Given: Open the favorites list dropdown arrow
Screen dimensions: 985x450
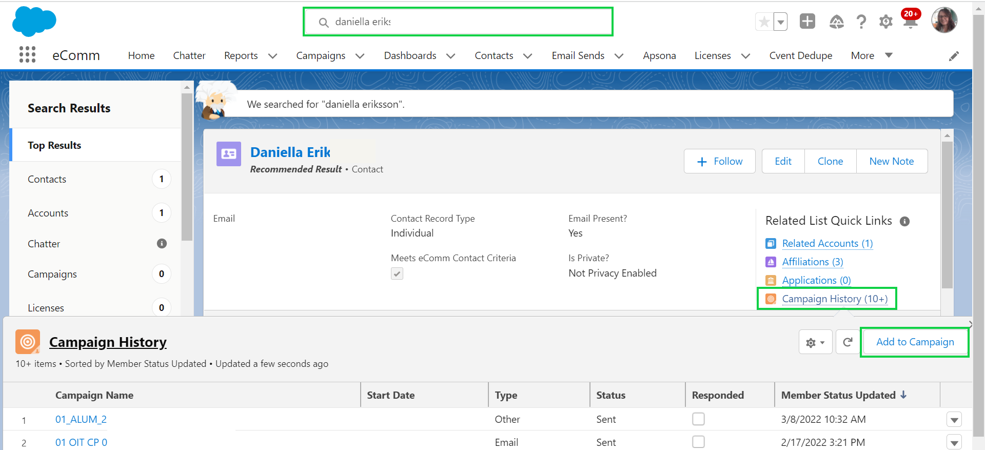Looking at the screenshot, I should 780,22.
